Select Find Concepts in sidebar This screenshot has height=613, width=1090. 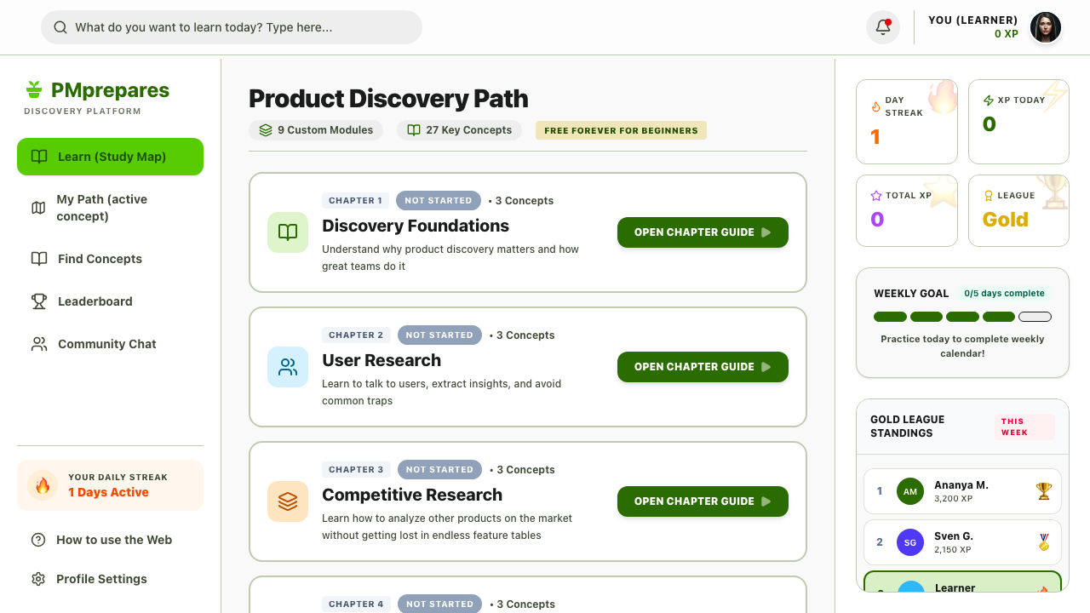tap(110, 259)
